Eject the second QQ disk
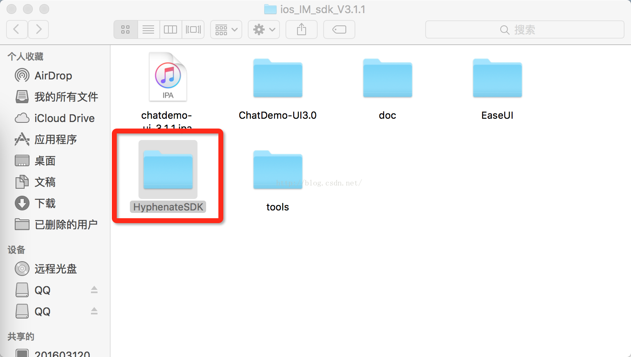 tap(94, 311)
